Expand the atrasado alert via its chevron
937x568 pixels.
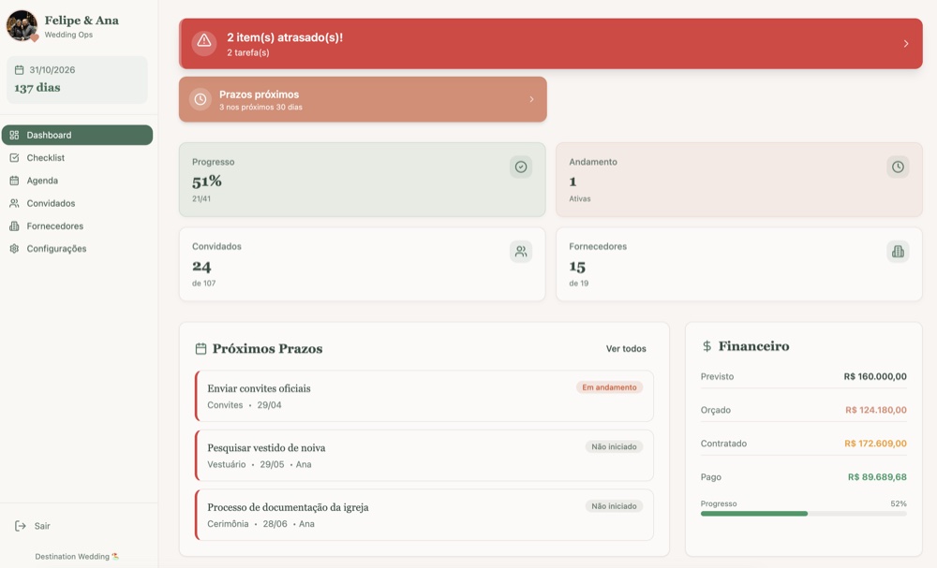(906, 44)
